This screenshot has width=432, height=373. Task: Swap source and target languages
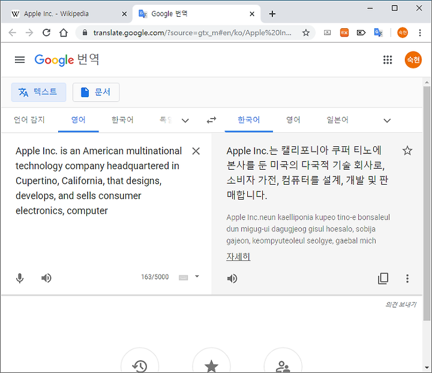pos(211,121)
